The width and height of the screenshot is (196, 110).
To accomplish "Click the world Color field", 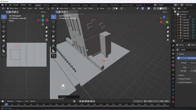I will 193,68.
